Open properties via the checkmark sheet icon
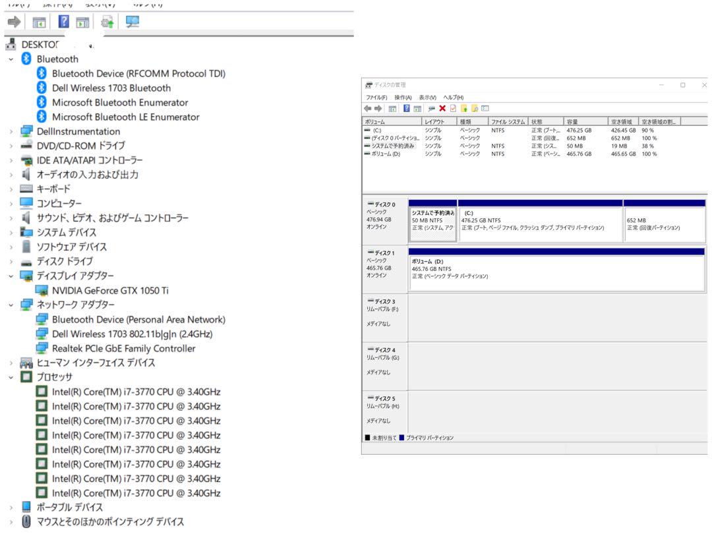Viewport: 712px width, 534px height. click(453, 109)
